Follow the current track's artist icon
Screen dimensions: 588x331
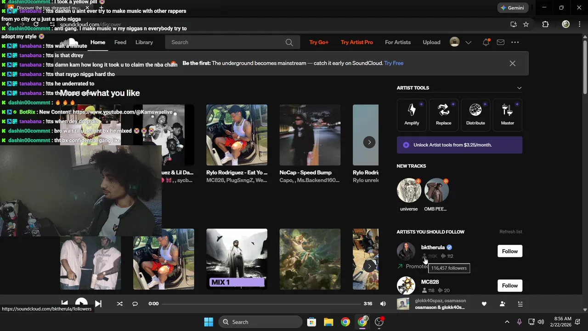(x=502, y=304)
